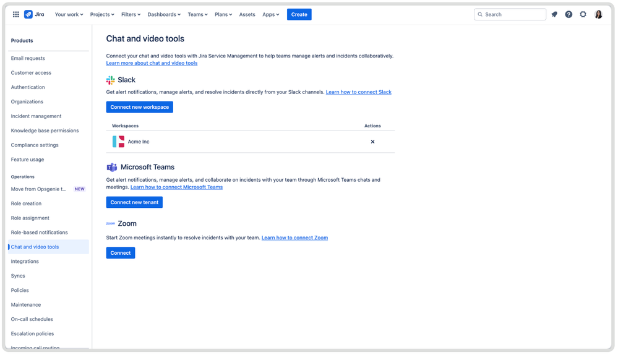This screenshot has height=355, width=618.
Task: Select On-call schedules in sidebar
Action: pyautogui.click(x=48, y=320)
